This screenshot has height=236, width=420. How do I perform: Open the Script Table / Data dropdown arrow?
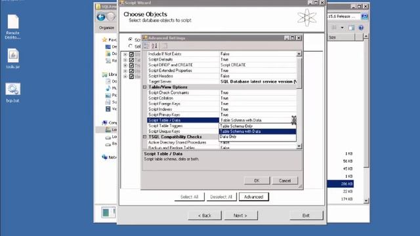294,120
